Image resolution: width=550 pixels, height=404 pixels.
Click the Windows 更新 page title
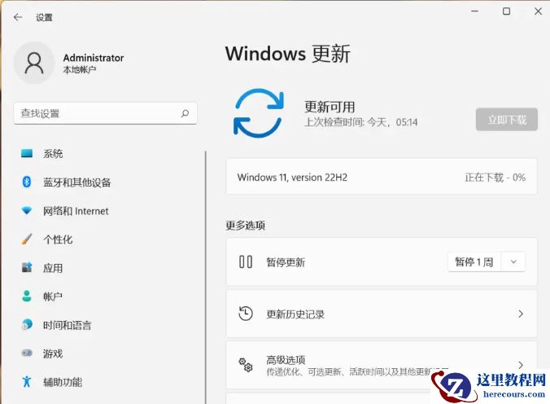coord(288,54)
